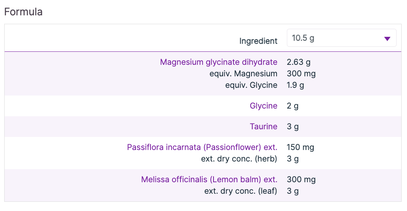This screenshot has height=211, width=407.
Task: Click the 2 g Glycine amount
Action: click(x=293, y=106)
